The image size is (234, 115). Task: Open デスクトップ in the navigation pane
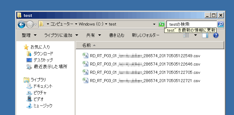(x=43, y=60)
